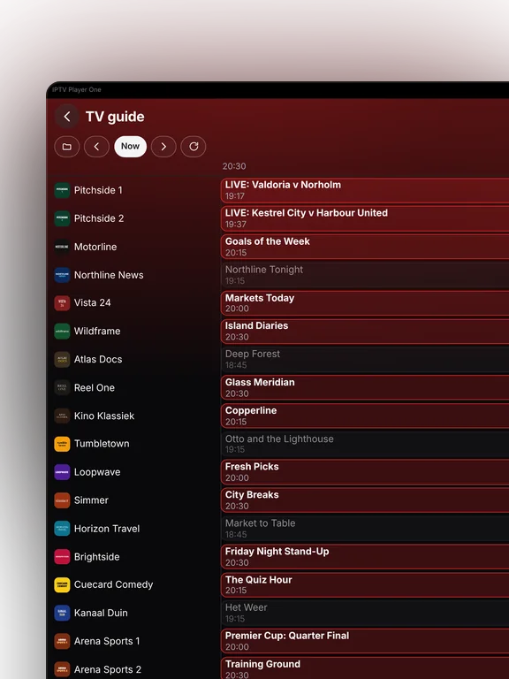The height and width of the screenshot is (679, 509).
Task: Go back from the TV guide
Action: tap(66, 117)
